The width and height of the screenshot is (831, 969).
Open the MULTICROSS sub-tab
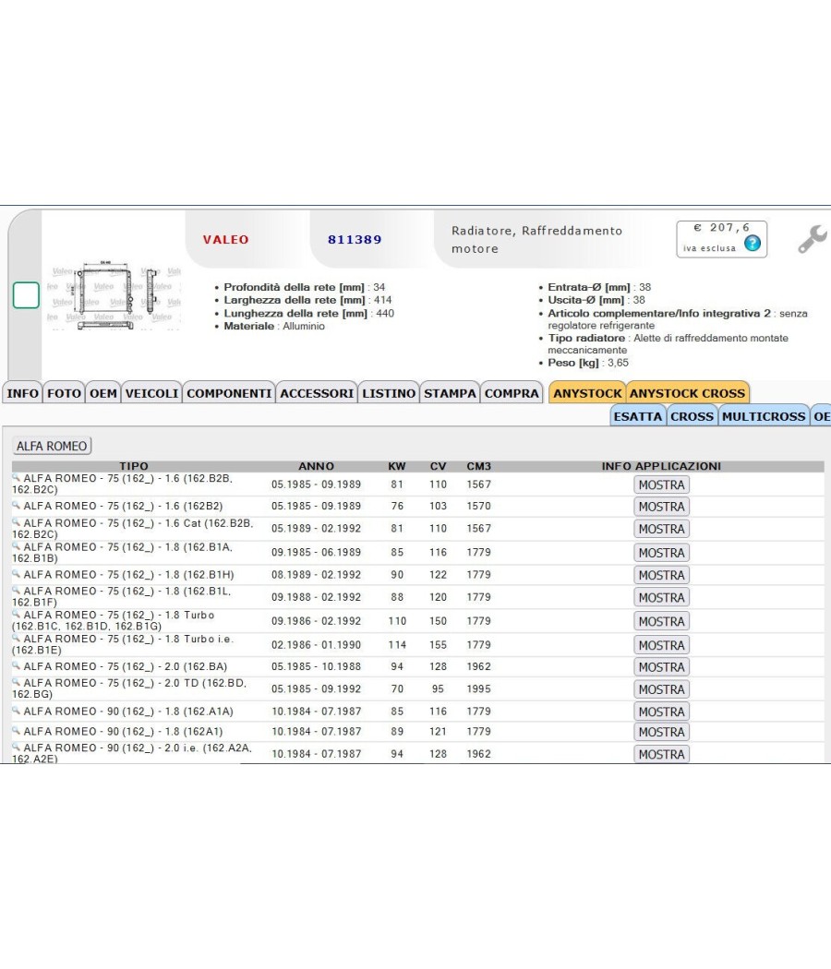(764, 416)
